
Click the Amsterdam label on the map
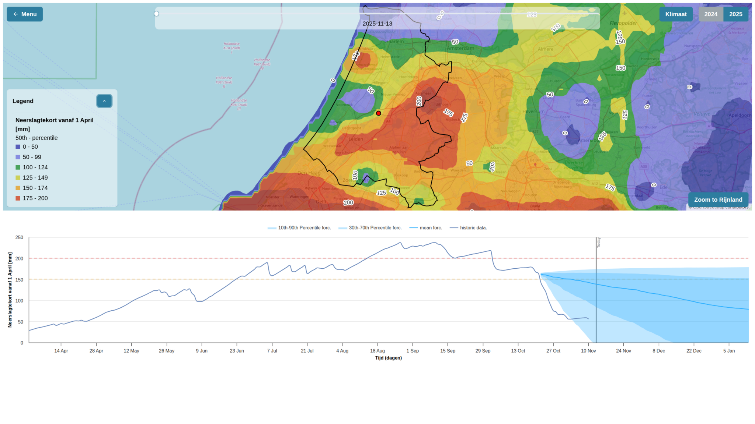[460, 48]
